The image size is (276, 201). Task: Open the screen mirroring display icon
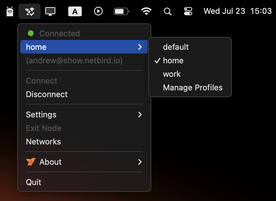point(50,11)
